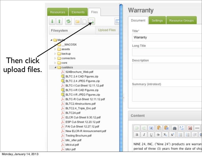202x157 pixels.
Task: Switch to the Elements tab
Action: [78, 12]
